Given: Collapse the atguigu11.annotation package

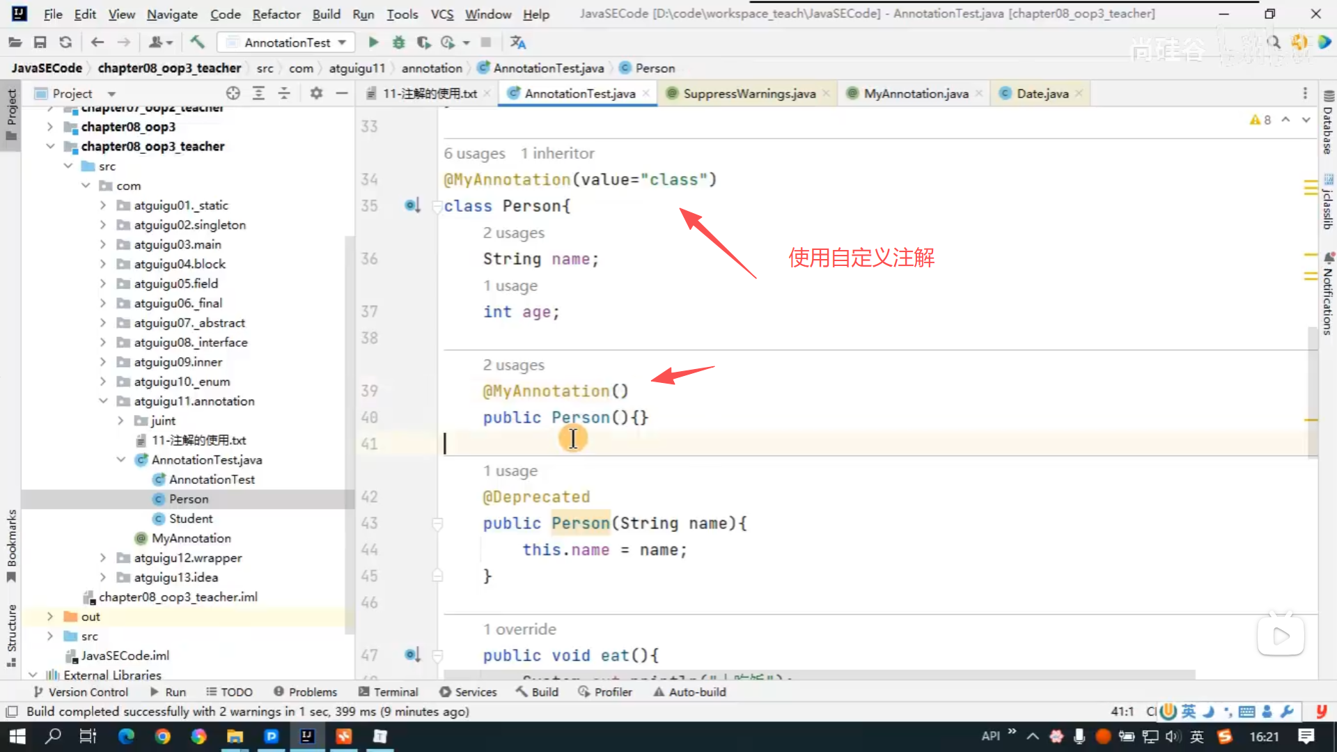Looking at the screenshot, I should pos(103,401).
